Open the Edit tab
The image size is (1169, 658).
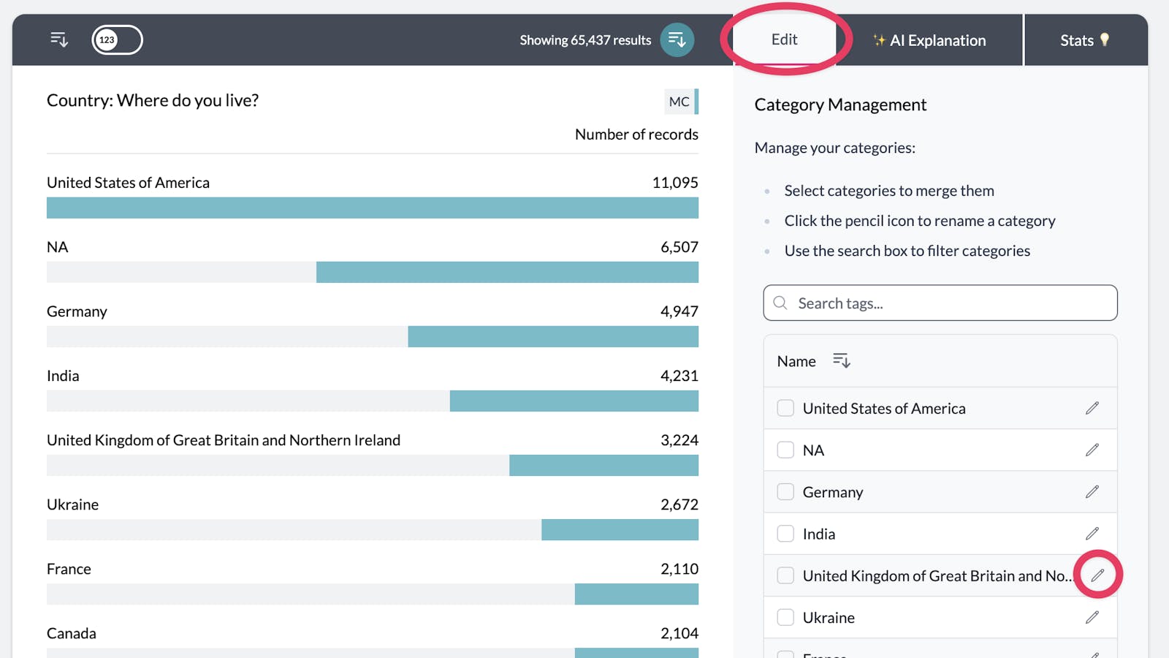(x=784, y=39)
